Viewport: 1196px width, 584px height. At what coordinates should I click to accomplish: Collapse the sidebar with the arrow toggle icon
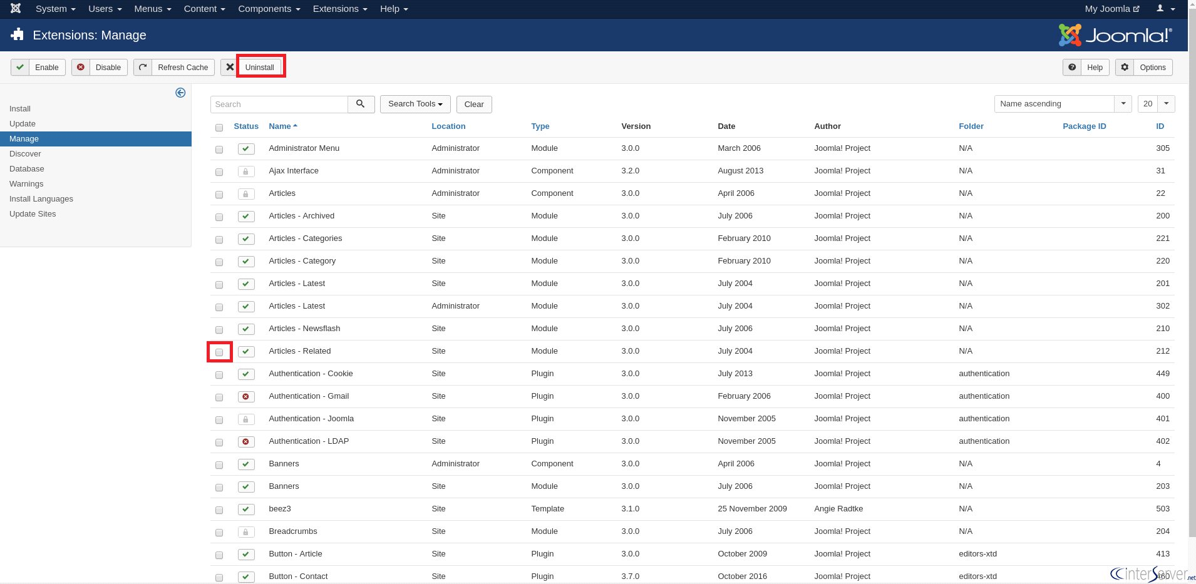tap(180, 93)
